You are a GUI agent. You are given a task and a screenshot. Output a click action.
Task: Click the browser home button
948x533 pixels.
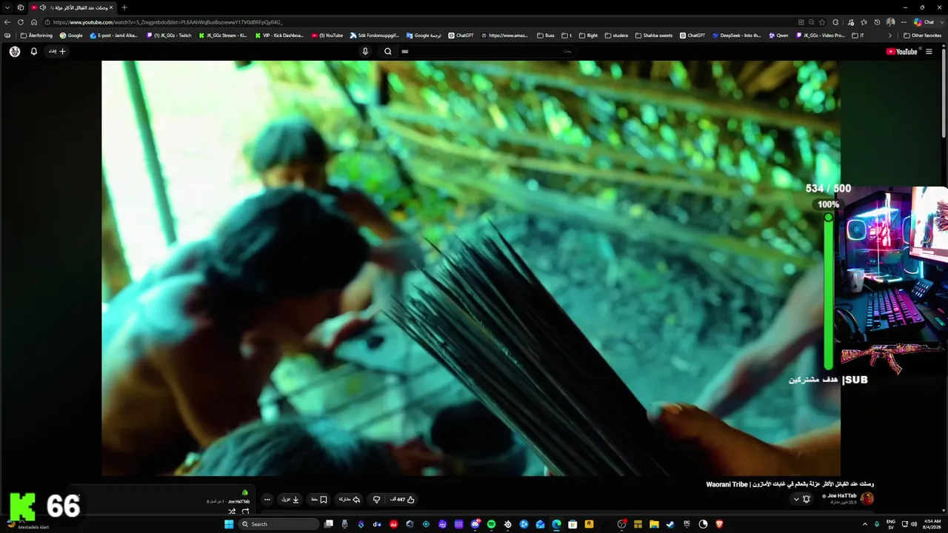coord(34,22)
